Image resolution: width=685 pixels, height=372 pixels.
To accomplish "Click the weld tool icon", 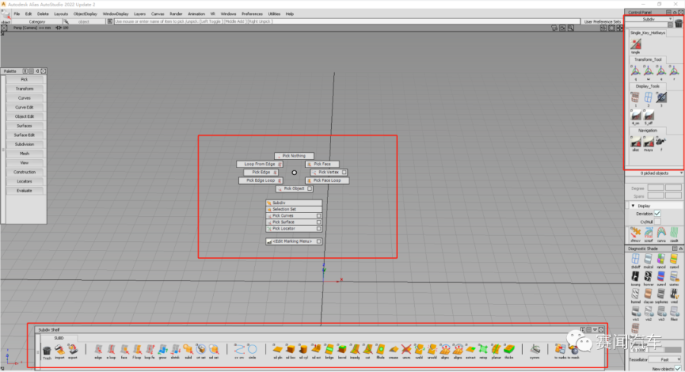I will tap(419, 350).
